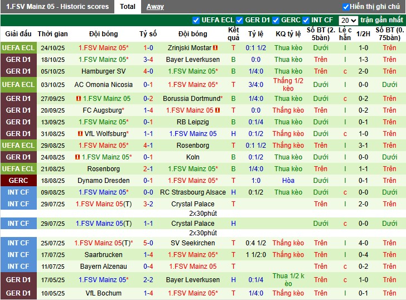
Task: Disable the INT CF filter checkbox
Action: (x=307, y=20)
